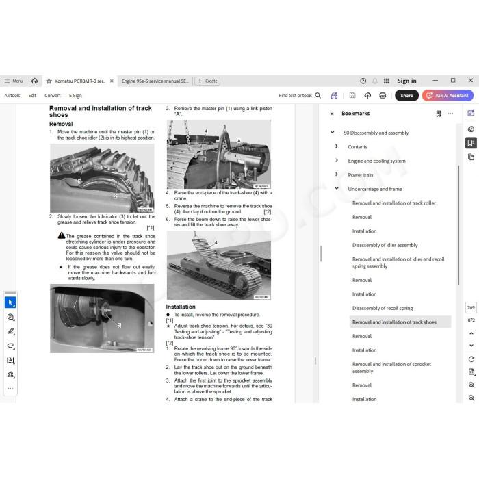Open the comments panel icon in right rail

(x=471, y=114)
